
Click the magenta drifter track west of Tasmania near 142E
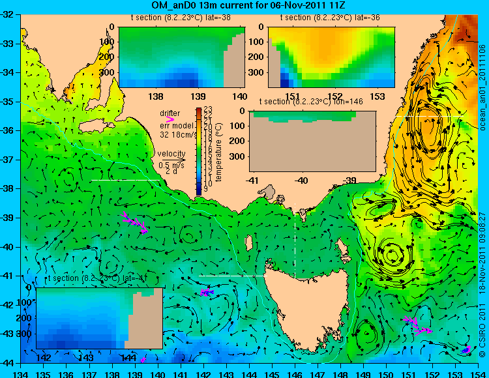[207, 293]
